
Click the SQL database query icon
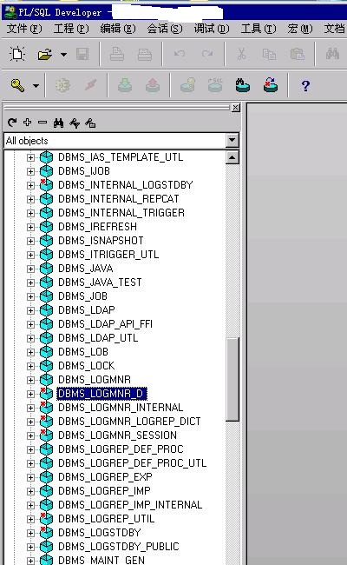[215, 85]
